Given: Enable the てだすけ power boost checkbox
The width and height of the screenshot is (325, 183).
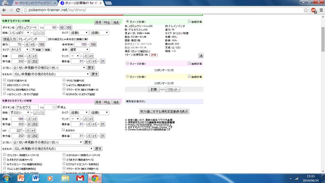Looking at the screenshot, I should [x=4, y=79].
